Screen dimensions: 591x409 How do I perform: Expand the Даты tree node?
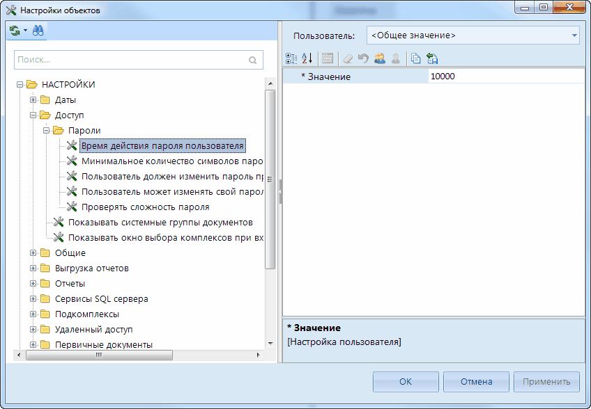point(33,100)
